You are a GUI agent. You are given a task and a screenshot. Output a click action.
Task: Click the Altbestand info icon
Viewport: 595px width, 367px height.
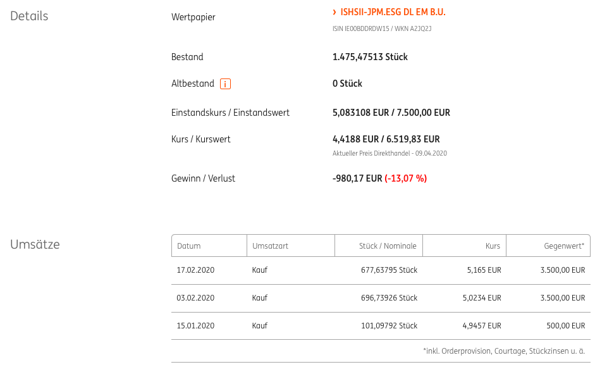[x=225, y=84]
